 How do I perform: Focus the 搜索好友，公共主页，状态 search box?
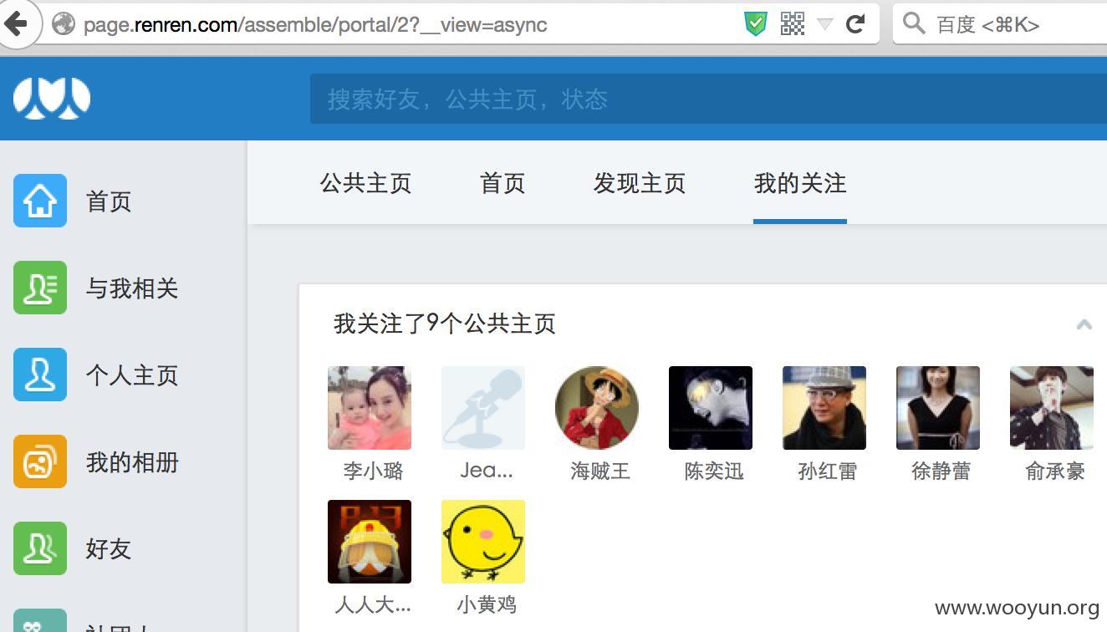(708, 99)
